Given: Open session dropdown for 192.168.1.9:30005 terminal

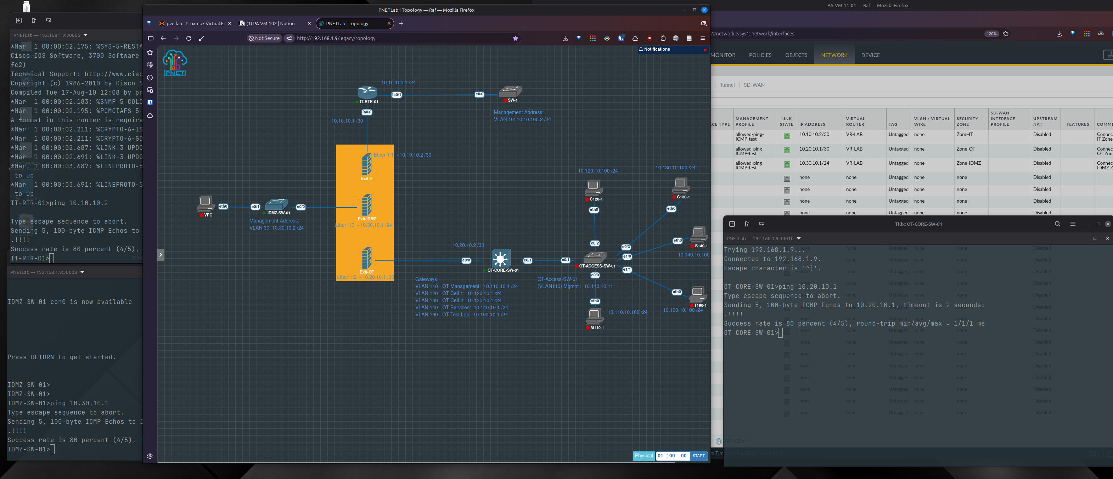Looking at the screenshot, I should [85, 35].
